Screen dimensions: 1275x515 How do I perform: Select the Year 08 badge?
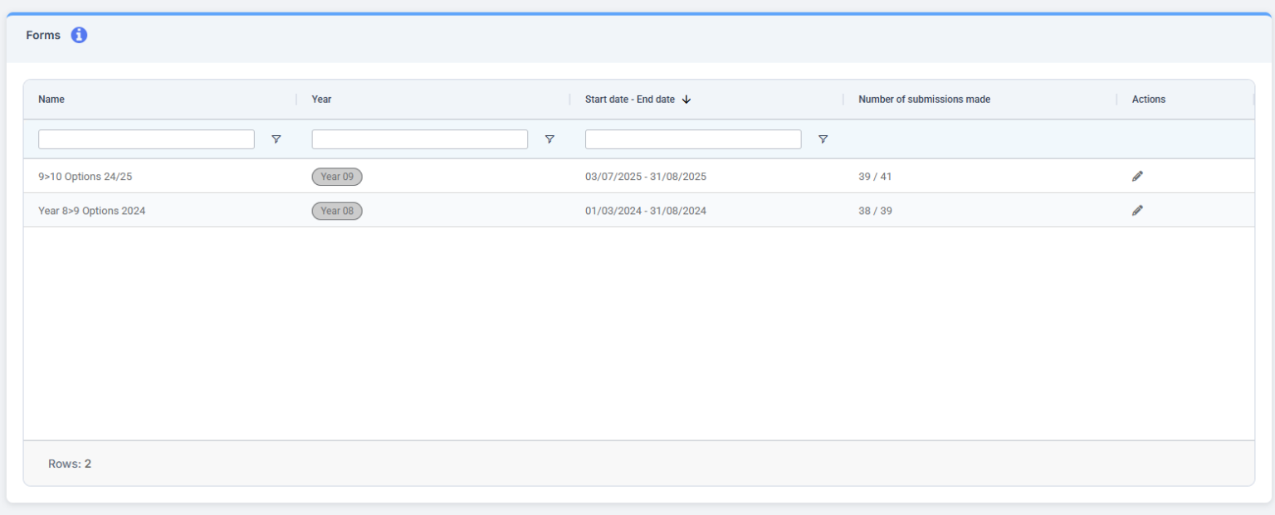337,210
